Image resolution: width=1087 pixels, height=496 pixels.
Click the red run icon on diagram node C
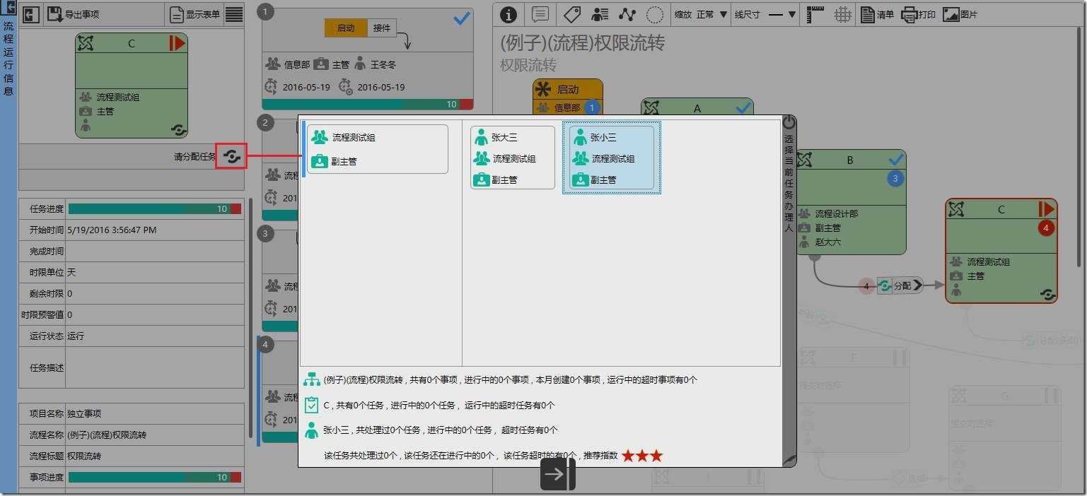[x=1046, y=209]
